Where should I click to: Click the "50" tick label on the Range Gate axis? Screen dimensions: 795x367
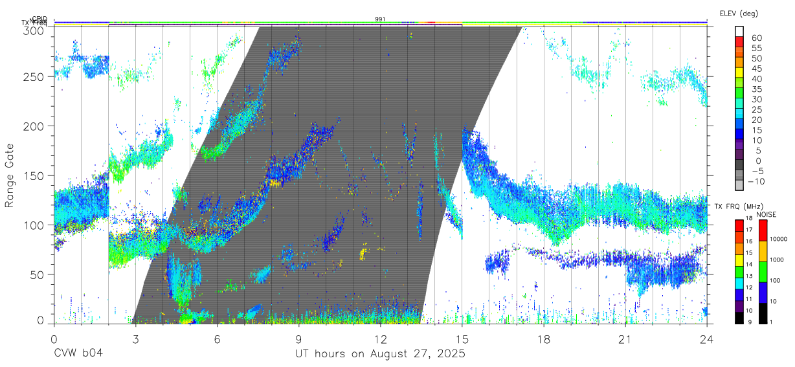pyautogui.click(x=38, y=274)
